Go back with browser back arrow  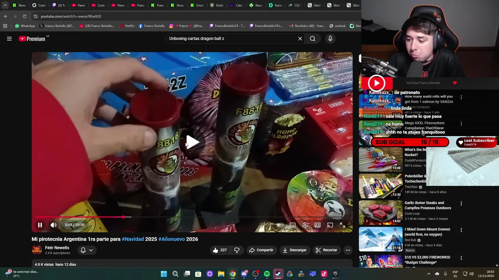[x=5, y=16]
